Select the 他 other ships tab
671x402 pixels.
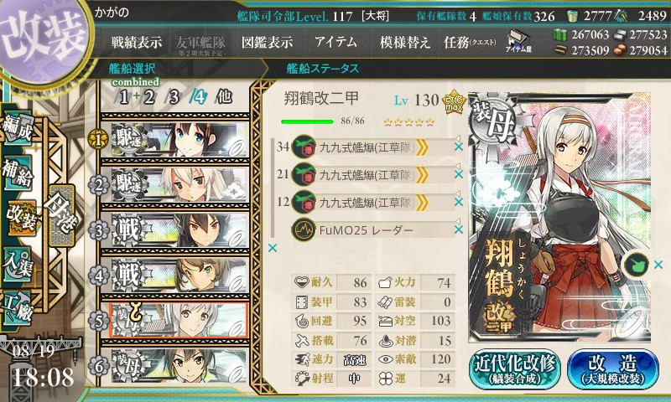point(224,97)
